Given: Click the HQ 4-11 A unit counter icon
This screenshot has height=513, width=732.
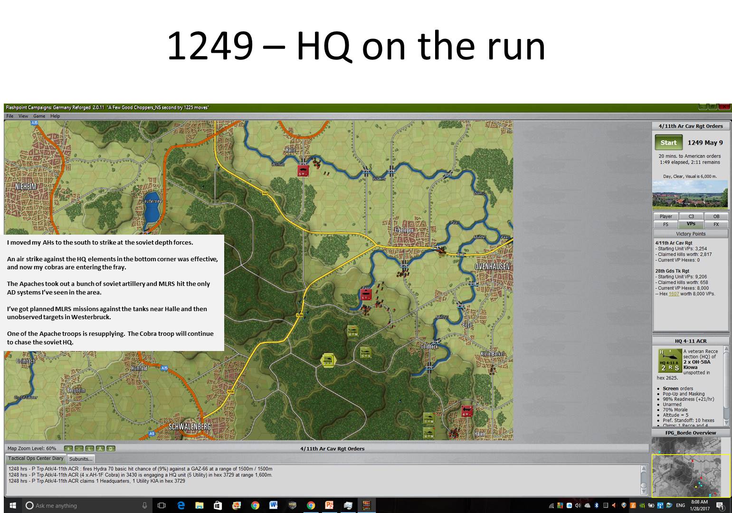Looking at the screenshot, I should (x=670, y=361).
